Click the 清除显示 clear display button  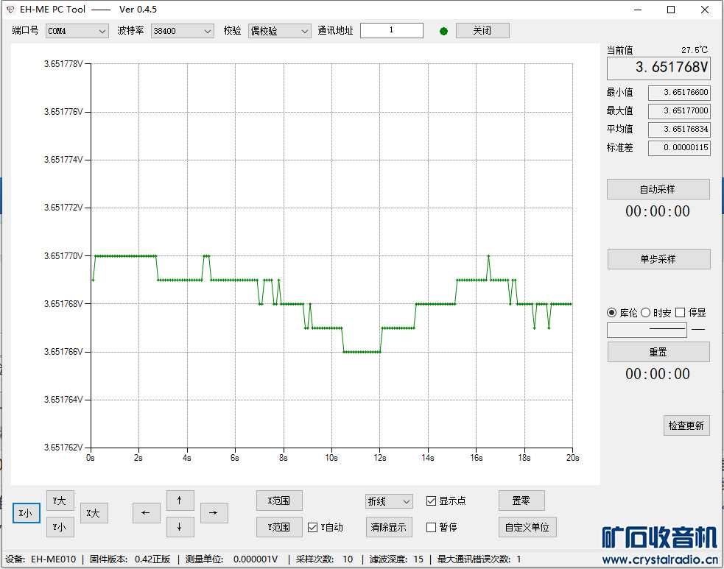tap(389, 527)
